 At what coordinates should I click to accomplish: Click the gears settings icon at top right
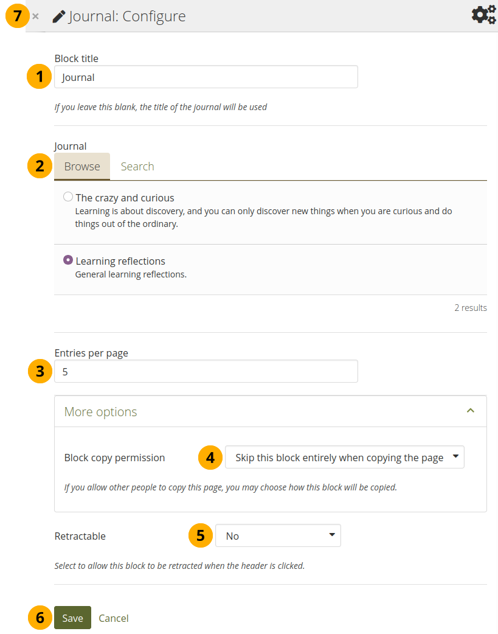(x=484, y=15)
